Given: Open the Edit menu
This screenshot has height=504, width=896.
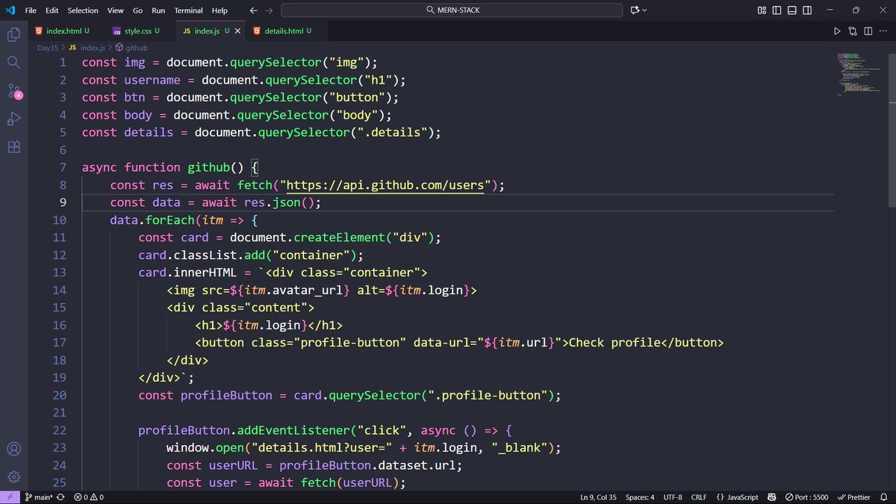Looking at the screenshot, I should (x=52, y=10).
